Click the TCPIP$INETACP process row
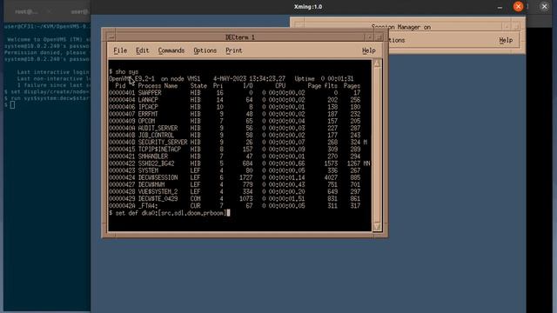This screenshot has width=557, height=313. (x=235, y=150)
